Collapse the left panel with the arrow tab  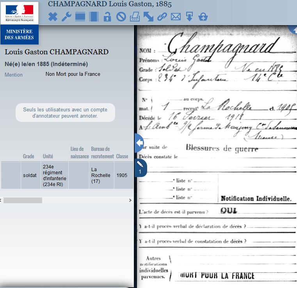click(139, 143)
